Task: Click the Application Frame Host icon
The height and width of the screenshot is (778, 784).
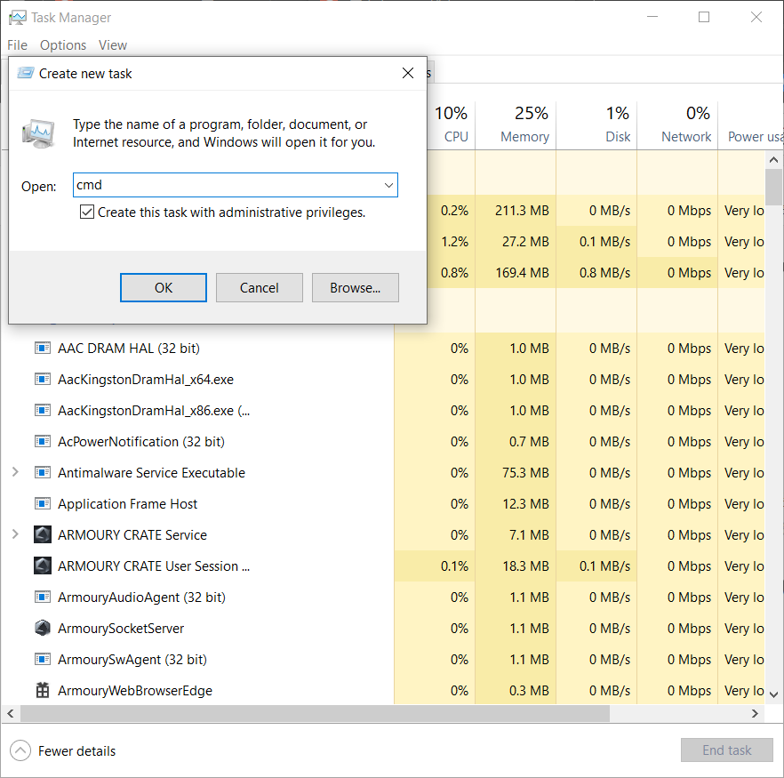Action: pyautogui.click(x=43, y=503)
